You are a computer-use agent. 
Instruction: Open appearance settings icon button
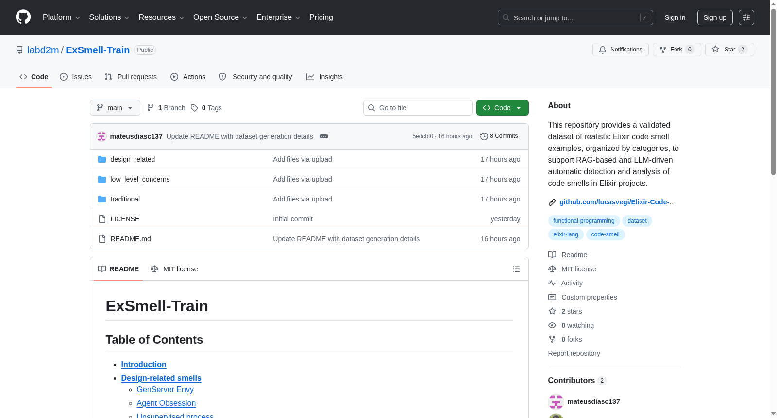point(746,17)
